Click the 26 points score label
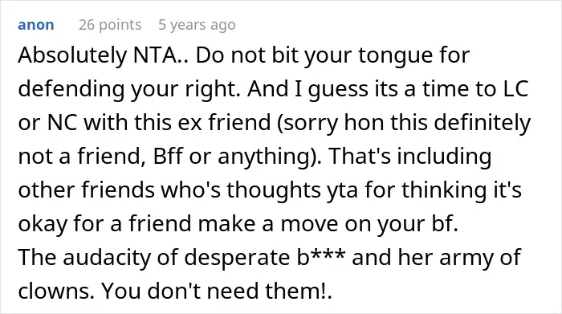The width and height of the screenshot is (562, 314). tap(110, 25)
